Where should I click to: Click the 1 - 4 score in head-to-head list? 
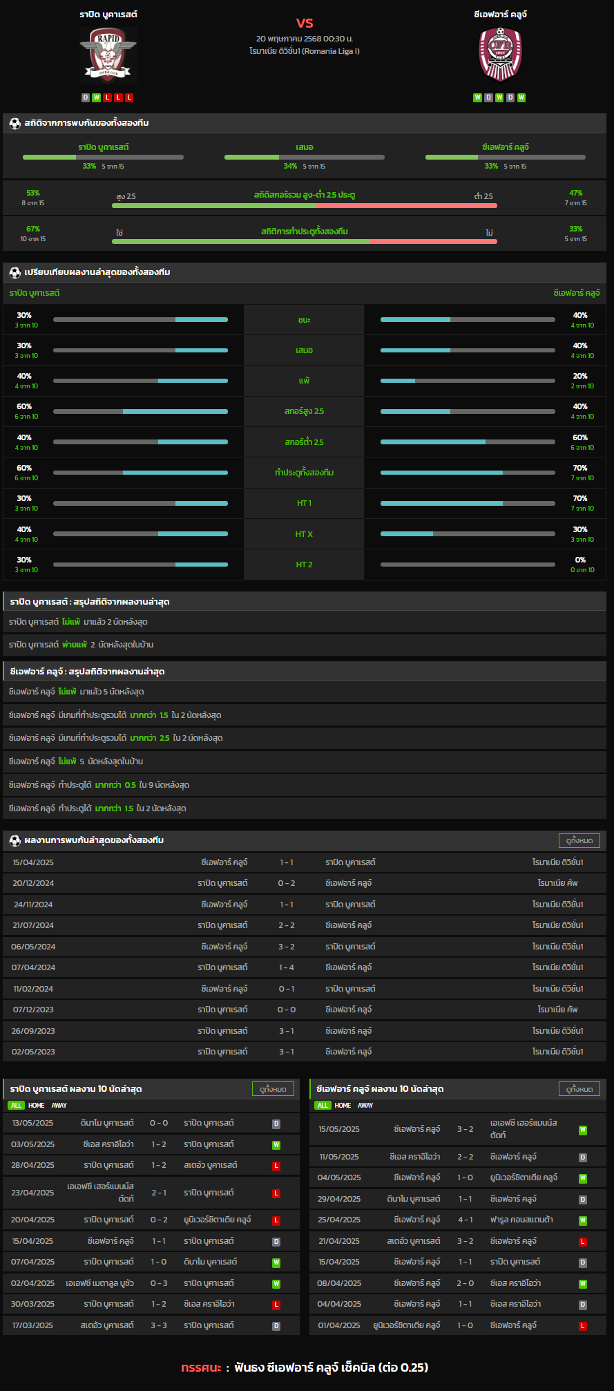tap(287, 967)
